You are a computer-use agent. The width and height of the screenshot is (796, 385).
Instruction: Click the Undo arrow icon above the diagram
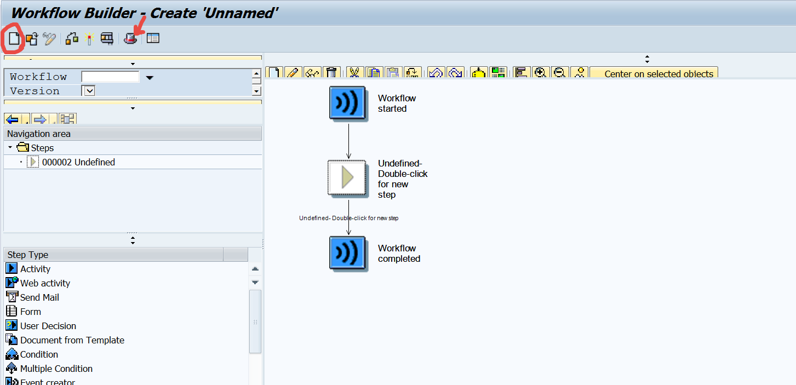pyautogui.click(x=436, y=72)
